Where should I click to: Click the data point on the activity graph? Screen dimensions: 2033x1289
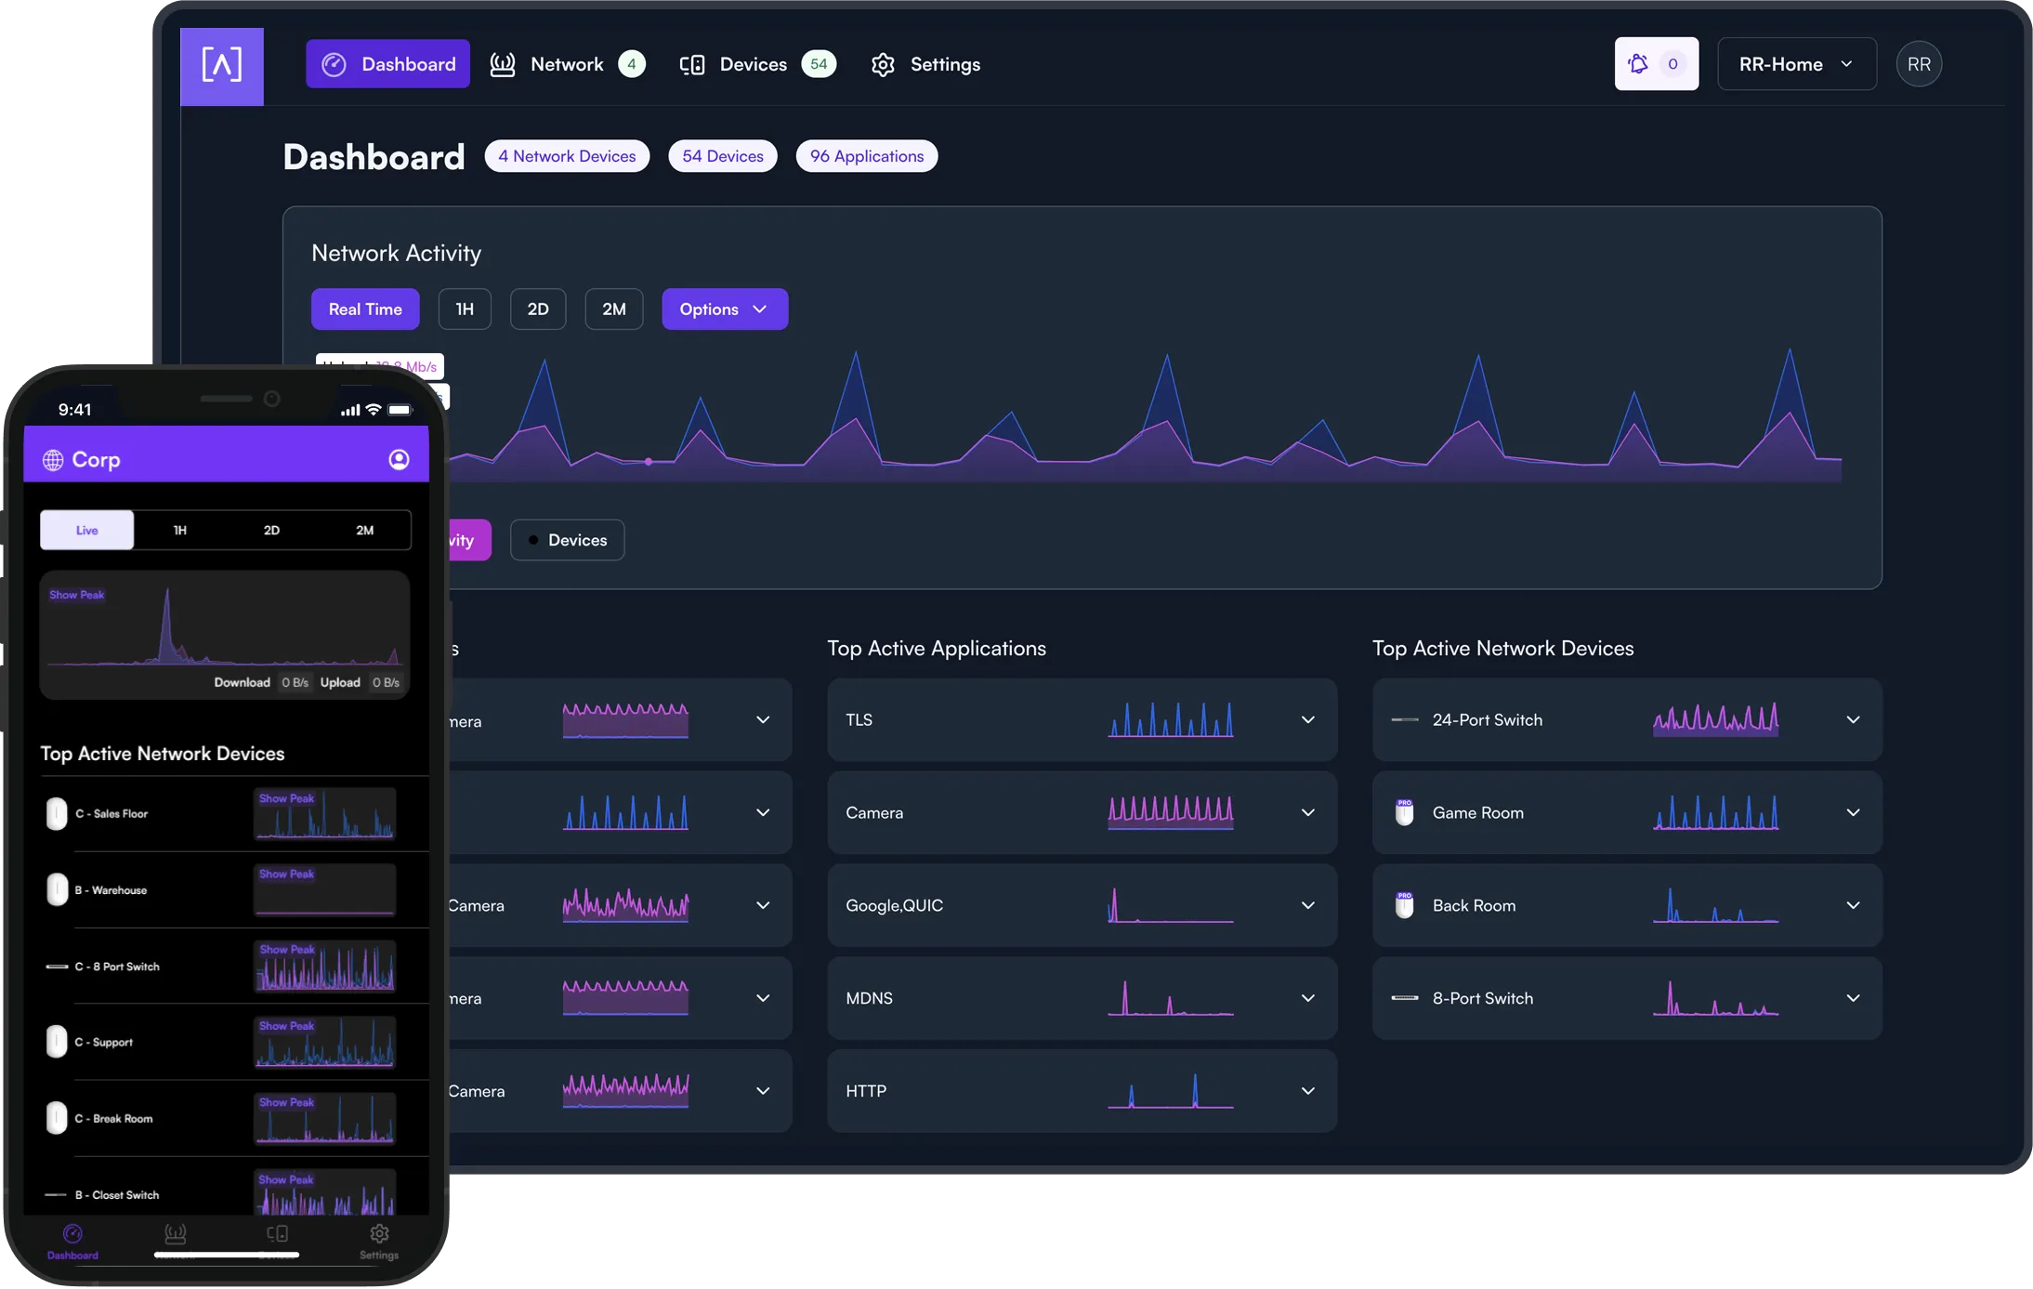point(649,461)
